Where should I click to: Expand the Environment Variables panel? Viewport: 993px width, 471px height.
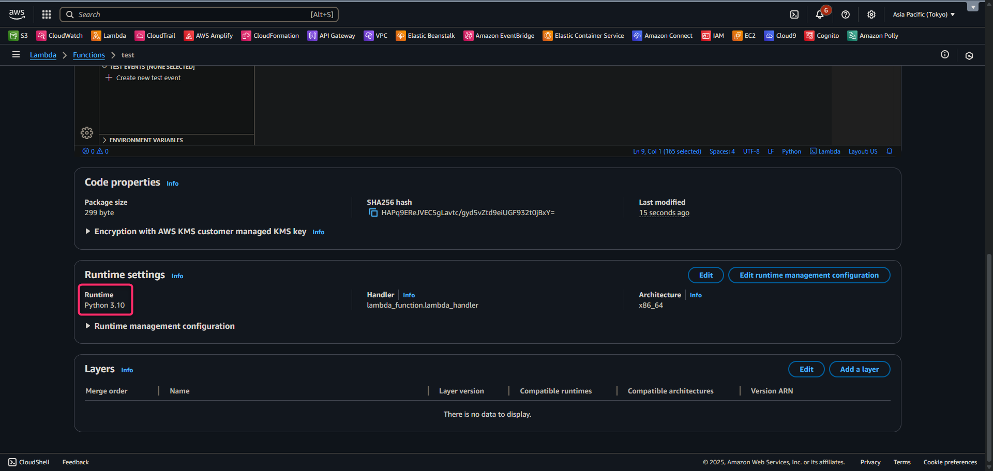(104, 140)
